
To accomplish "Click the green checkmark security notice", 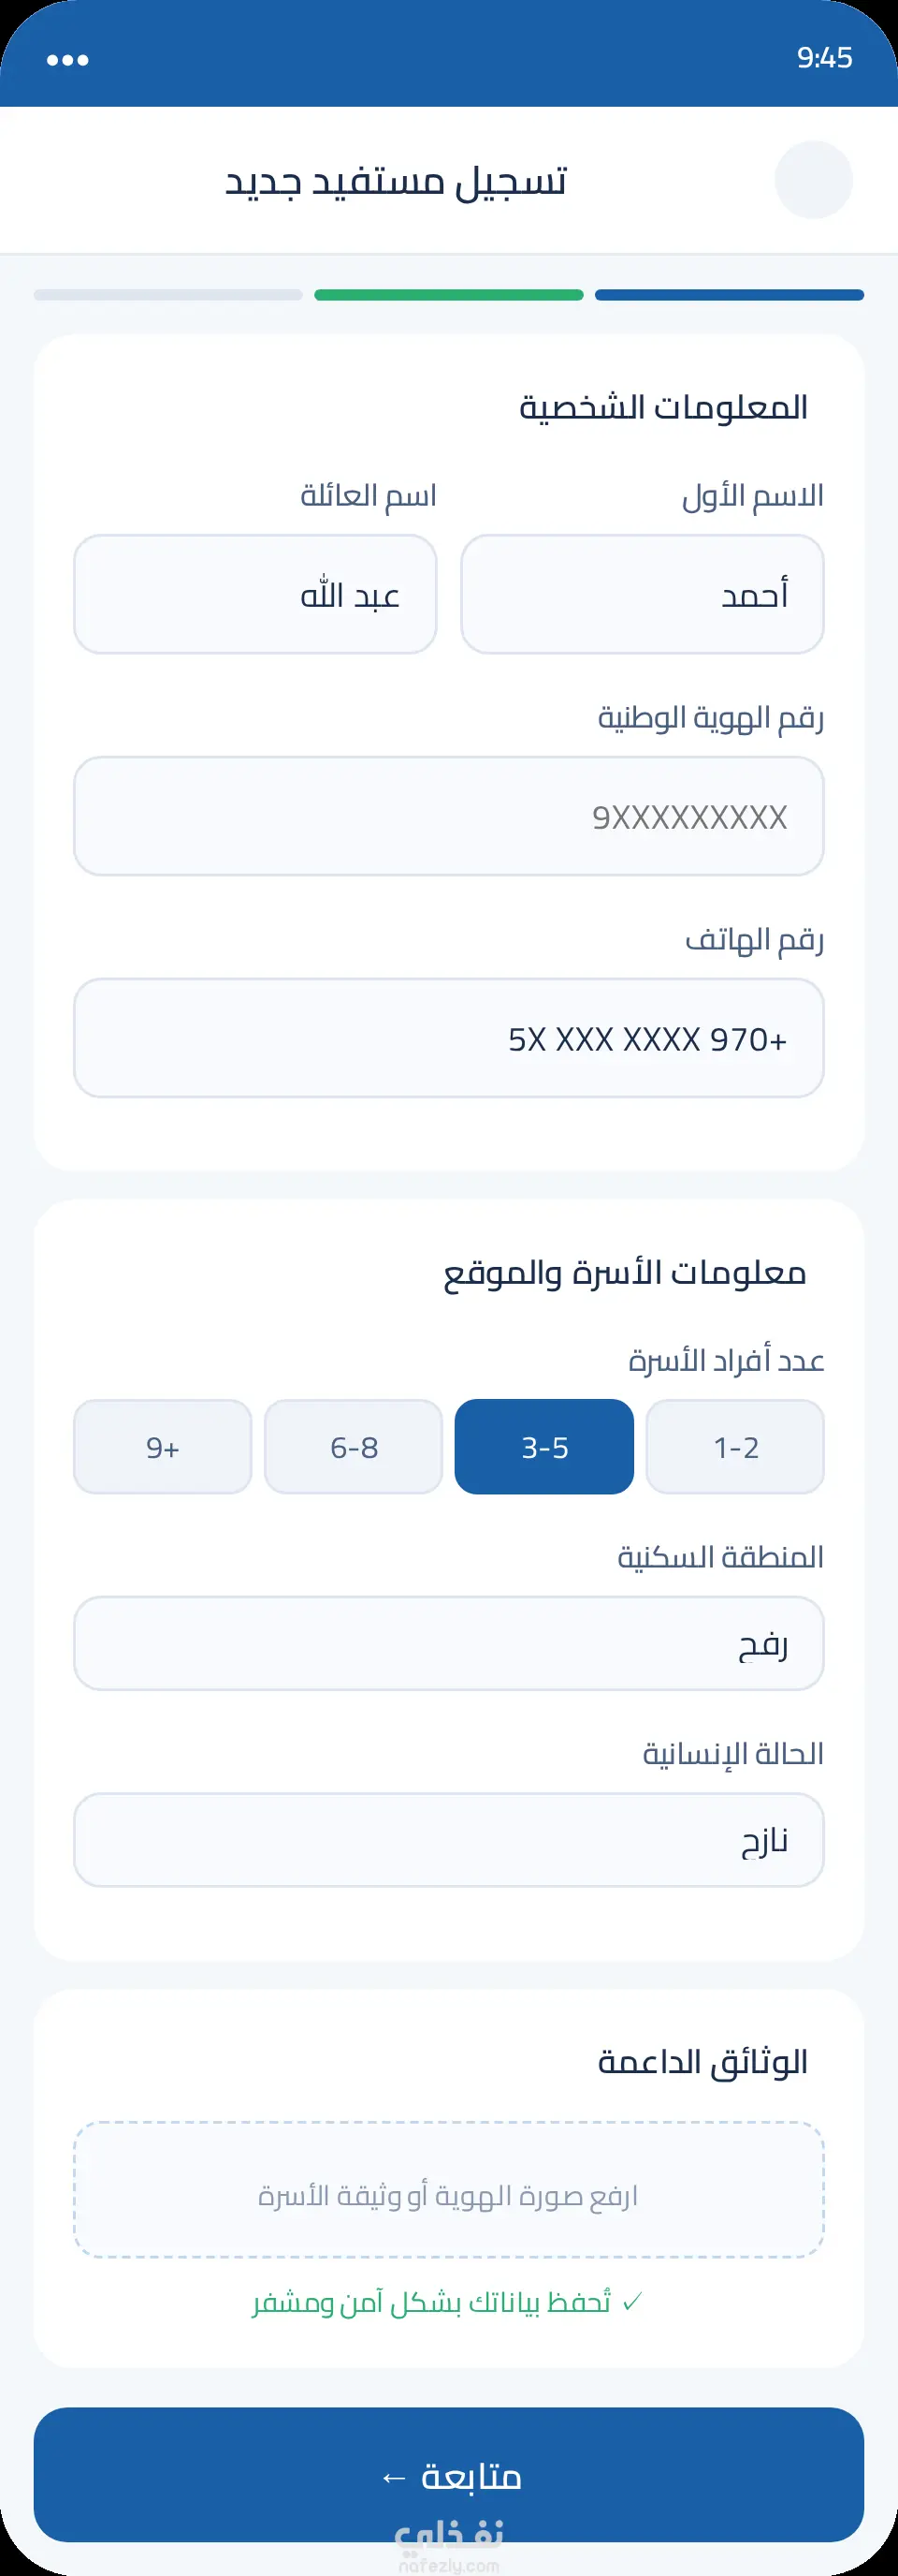I will (448, 2303).
